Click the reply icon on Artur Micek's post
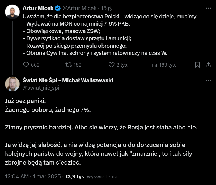 click(x=26, y=65)
